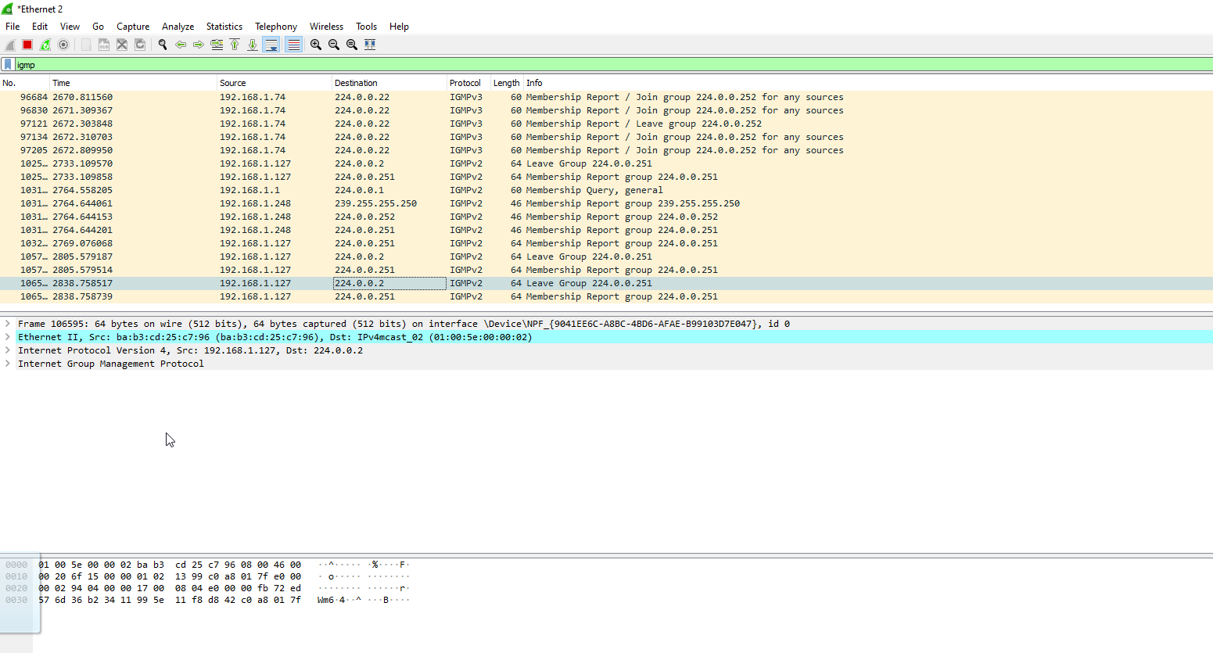Image resolution: width=1213 pixels, height=653 pixels.
Task: Go to the first packet
Action: click(235, 45)
